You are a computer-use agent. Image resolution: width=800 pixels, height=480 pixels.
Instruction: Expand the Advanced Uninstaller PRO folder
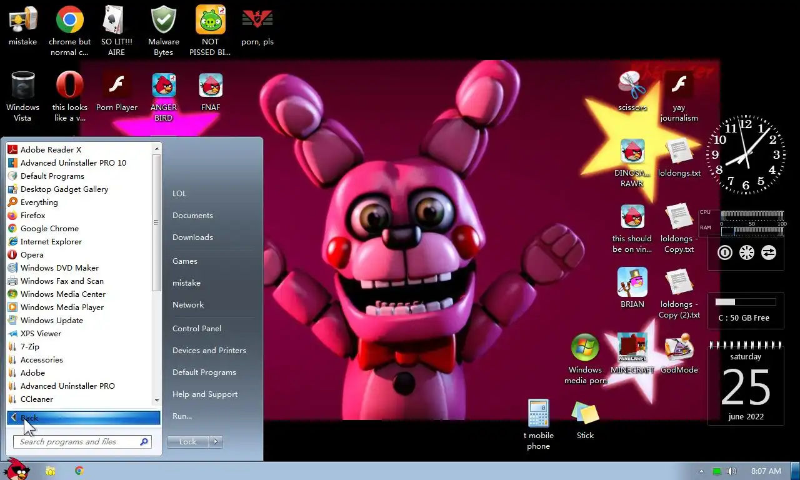(x=79, y=386)
